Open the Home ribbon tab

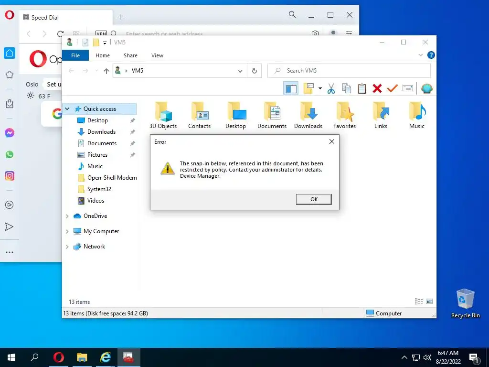pyautogui.click(x=103, y=55)
